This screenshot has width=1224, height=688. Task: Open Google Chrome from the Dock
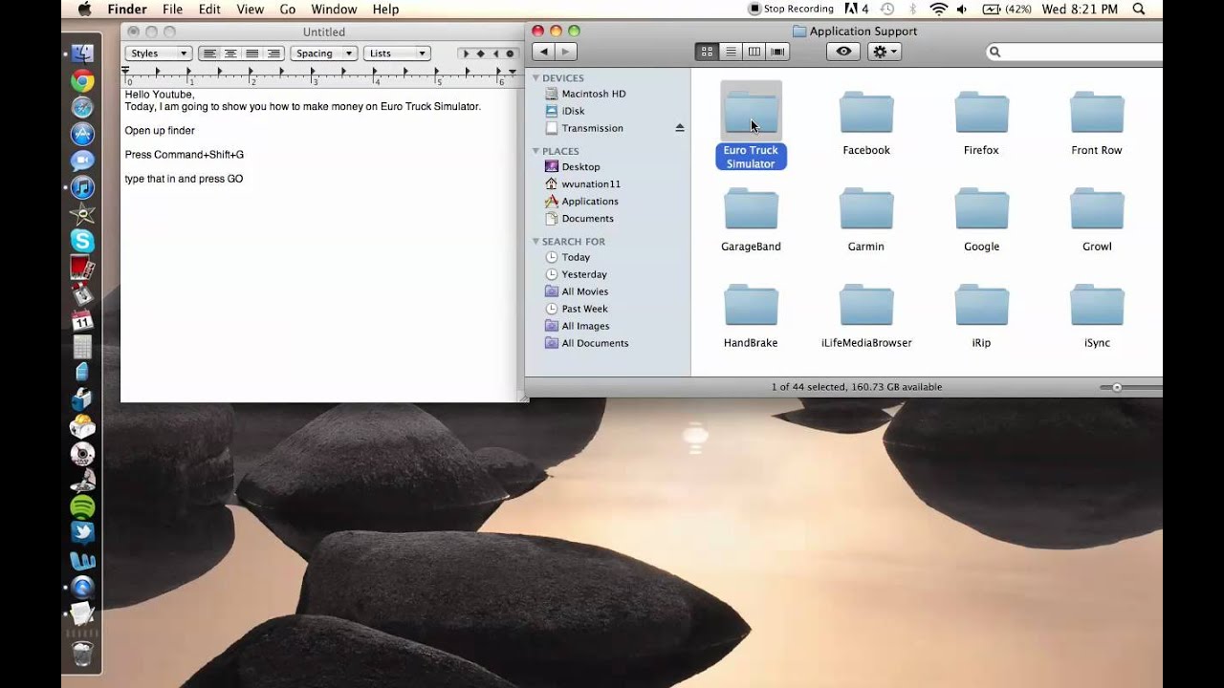pyautogui.click(x=82, y=81)
